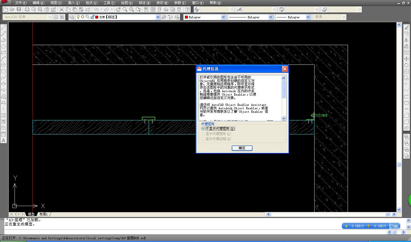Expand the linetype ByLayer dropdown
Screen dimensions: 411x242
pos(271,17)
